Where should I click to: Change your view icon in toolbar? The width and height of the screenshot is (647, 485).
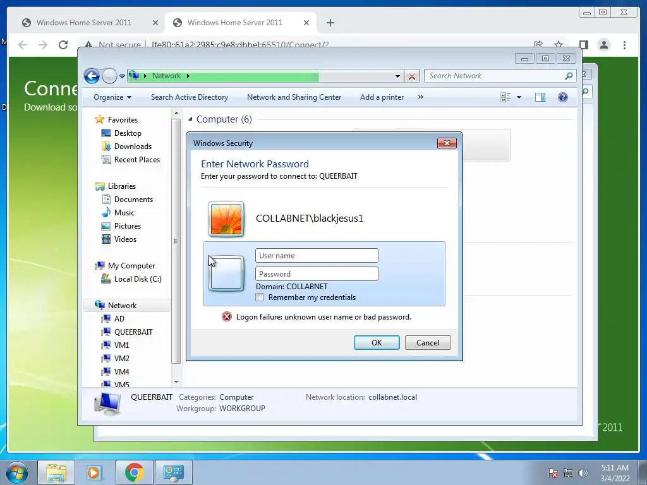point(505,97)
